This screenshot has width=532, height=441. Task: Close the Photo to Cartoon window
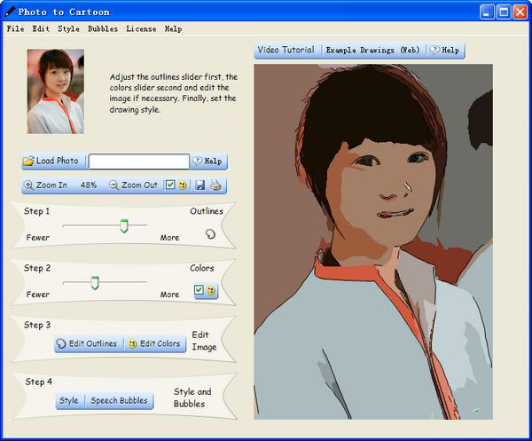tap(520, 12)
